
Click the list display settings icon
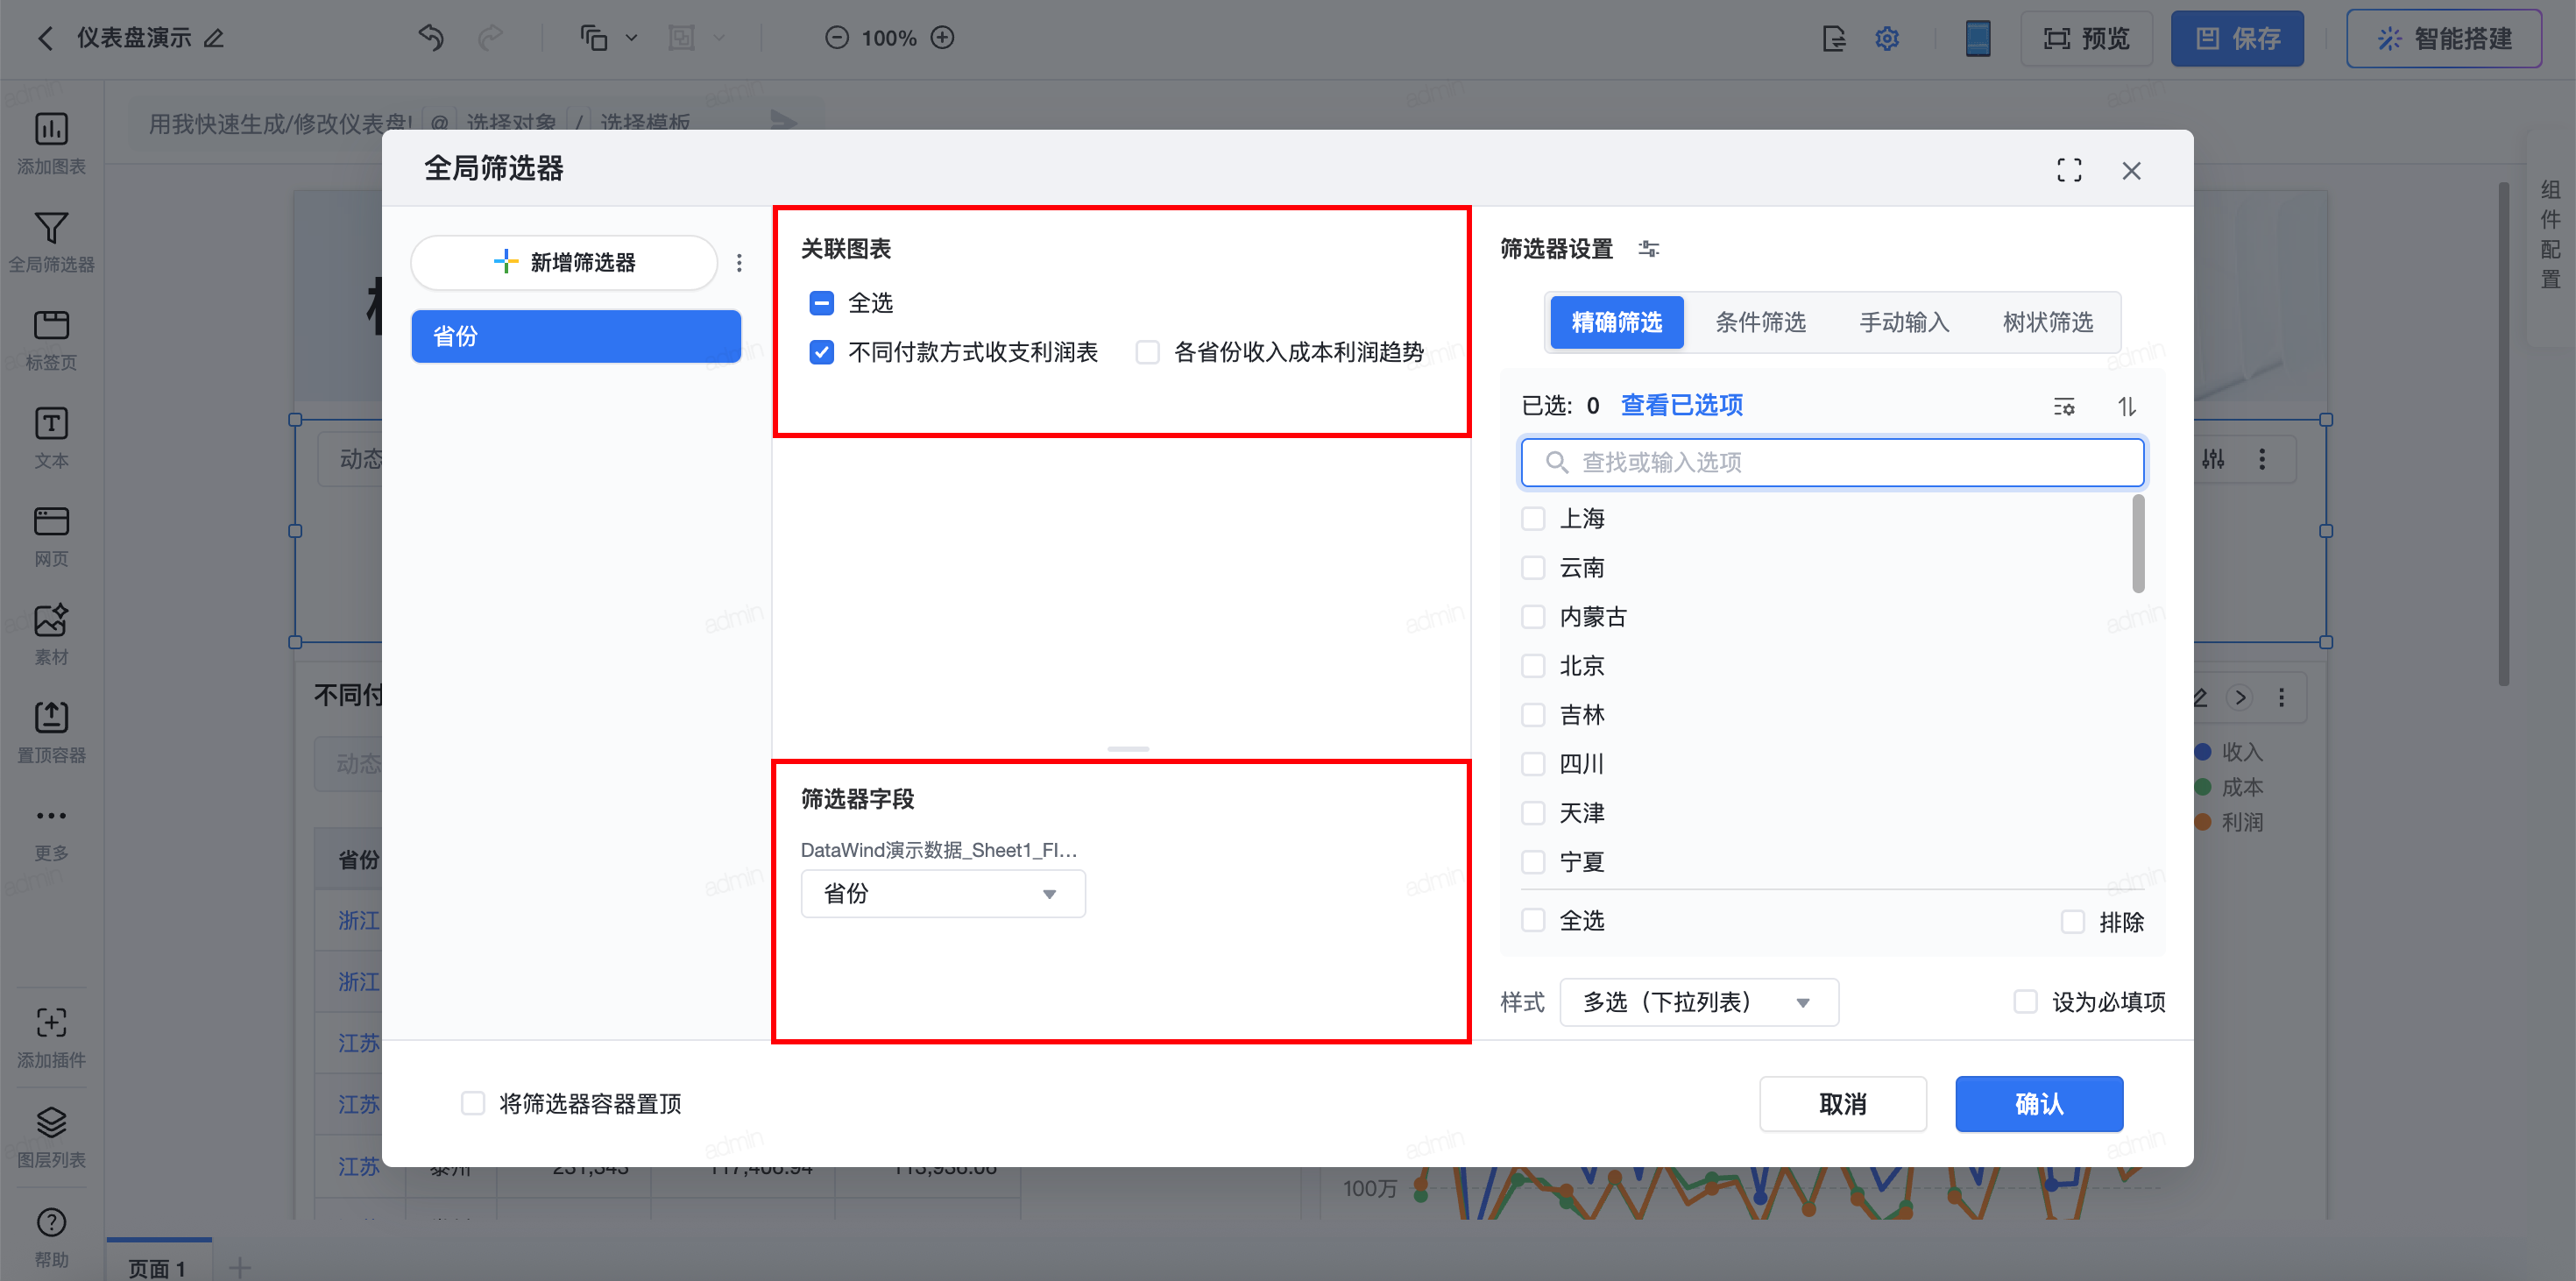[2064, 406]
